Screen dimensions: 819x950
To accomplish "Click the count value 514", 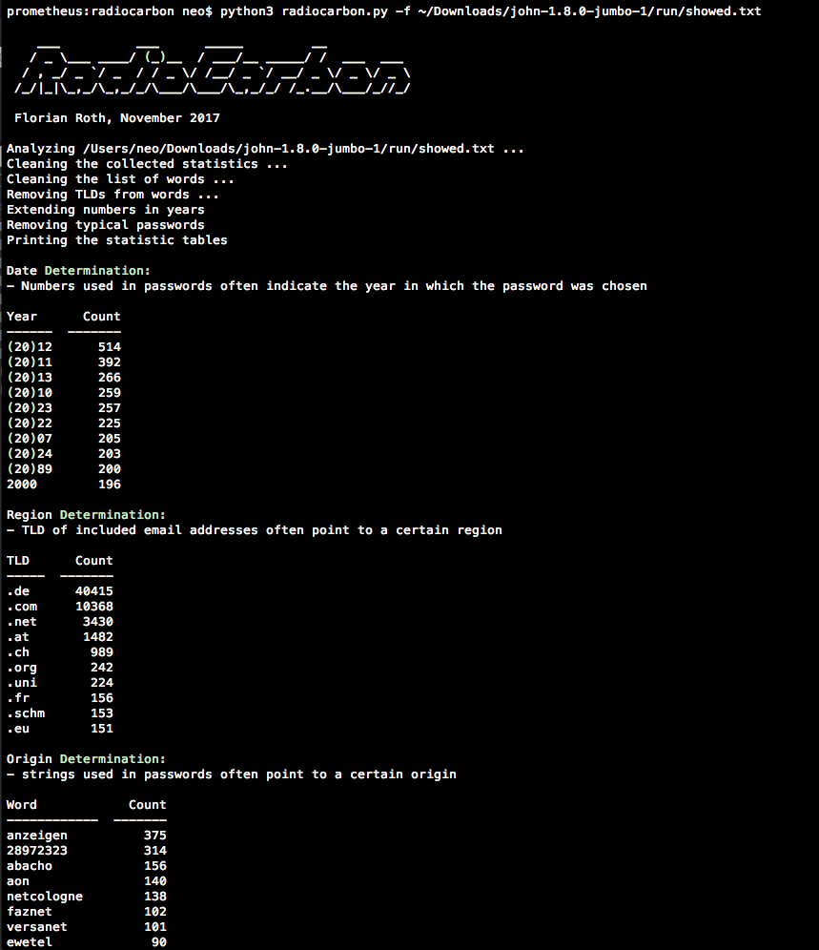I will [109, 347].
